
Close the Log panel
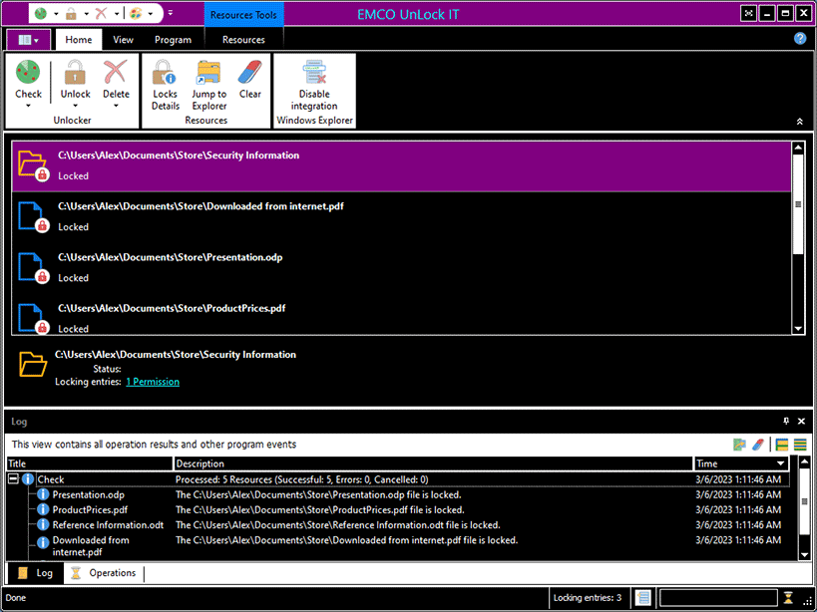tap(802, 422)
